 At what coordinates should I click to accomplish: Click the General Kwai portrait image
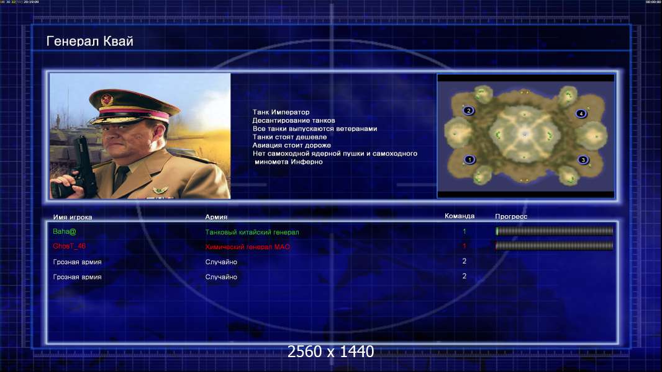(x=140, y=136)
